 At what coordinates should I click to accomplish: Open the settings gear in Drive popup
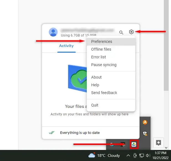click(x=131, y=32)
